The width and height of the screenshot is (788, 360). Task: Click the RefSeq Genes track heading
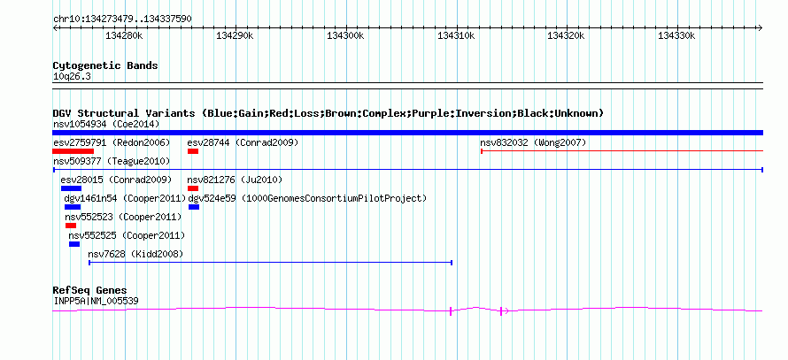[90, 290]
